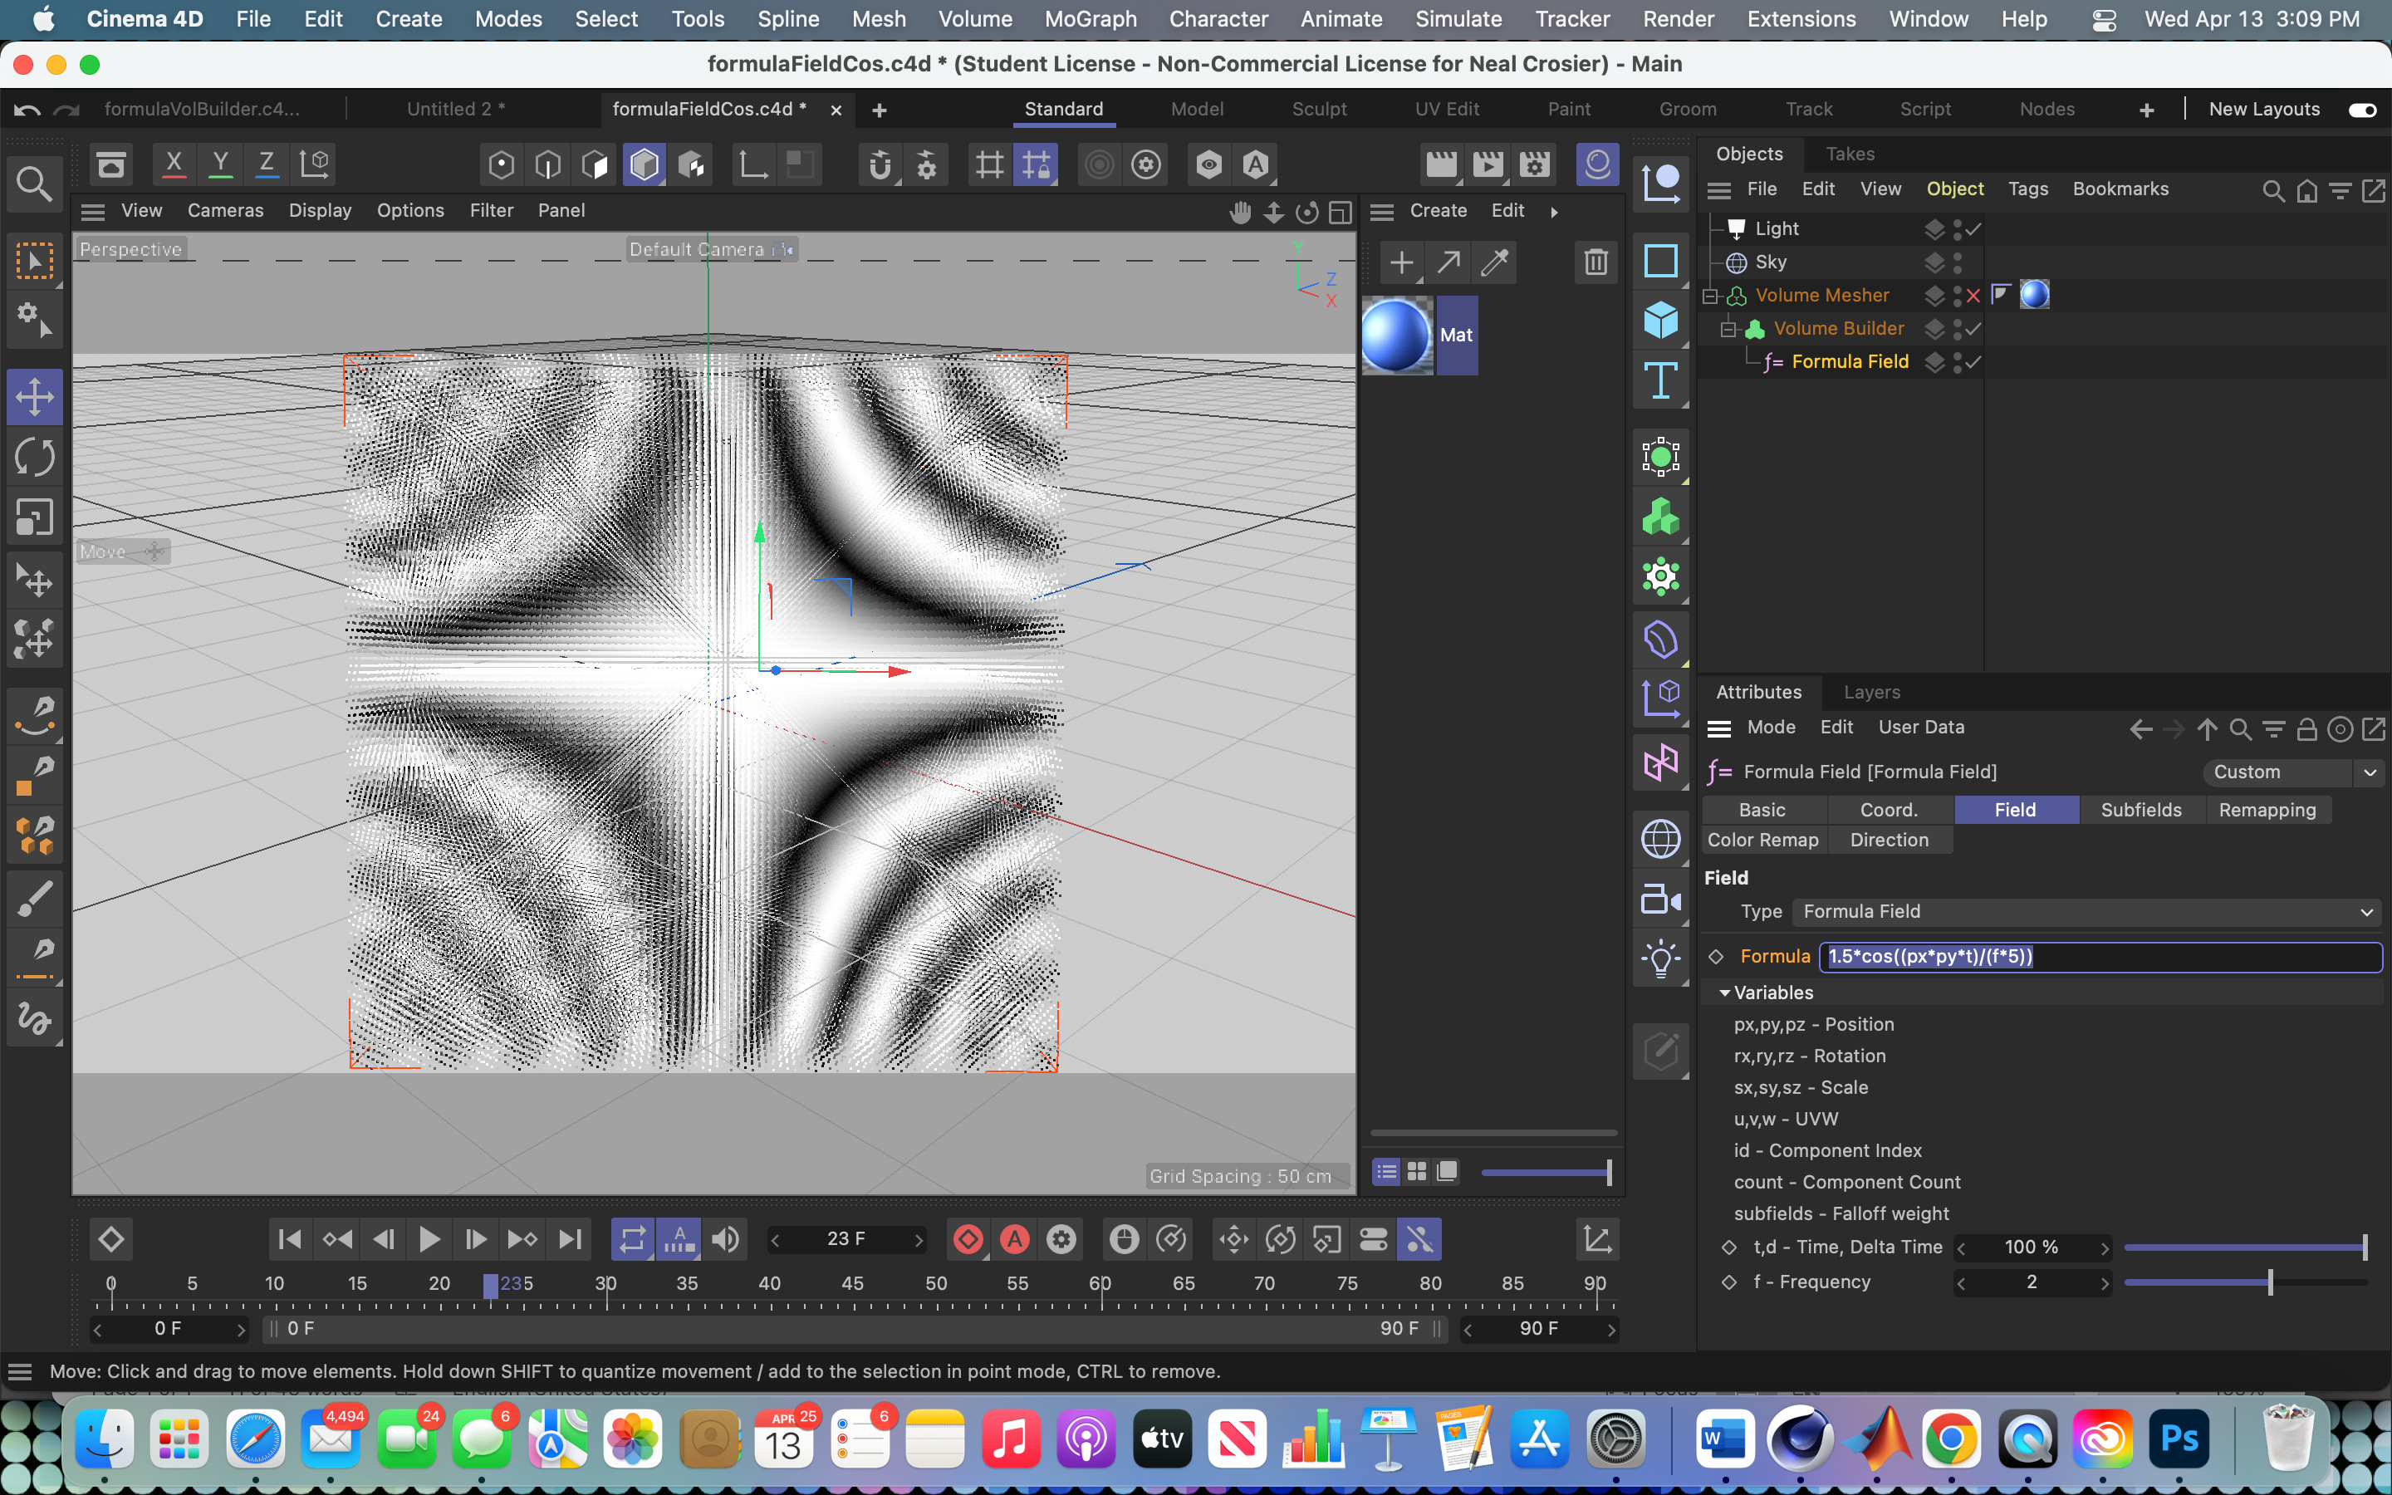Open the MoGraph menu
The height and width of the screenshot is (1495, 2392).
pos(1089,19)
